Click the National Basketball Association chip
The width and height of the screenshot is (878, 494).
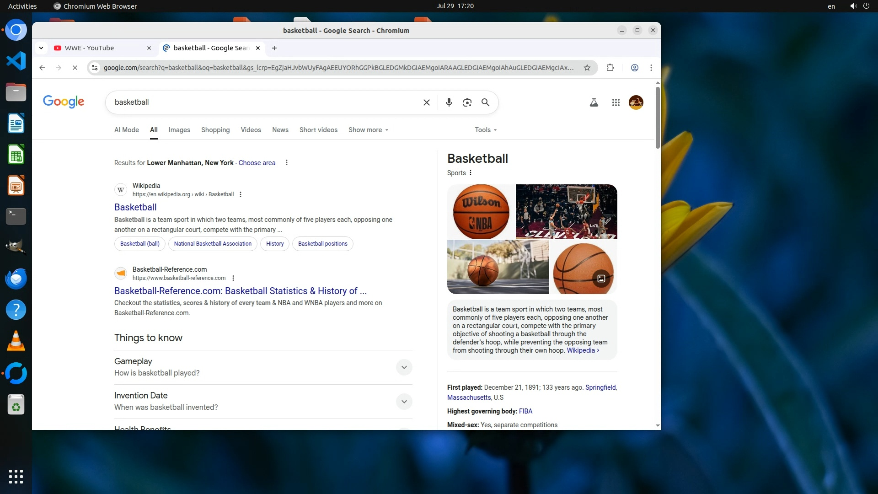[213, 244]
